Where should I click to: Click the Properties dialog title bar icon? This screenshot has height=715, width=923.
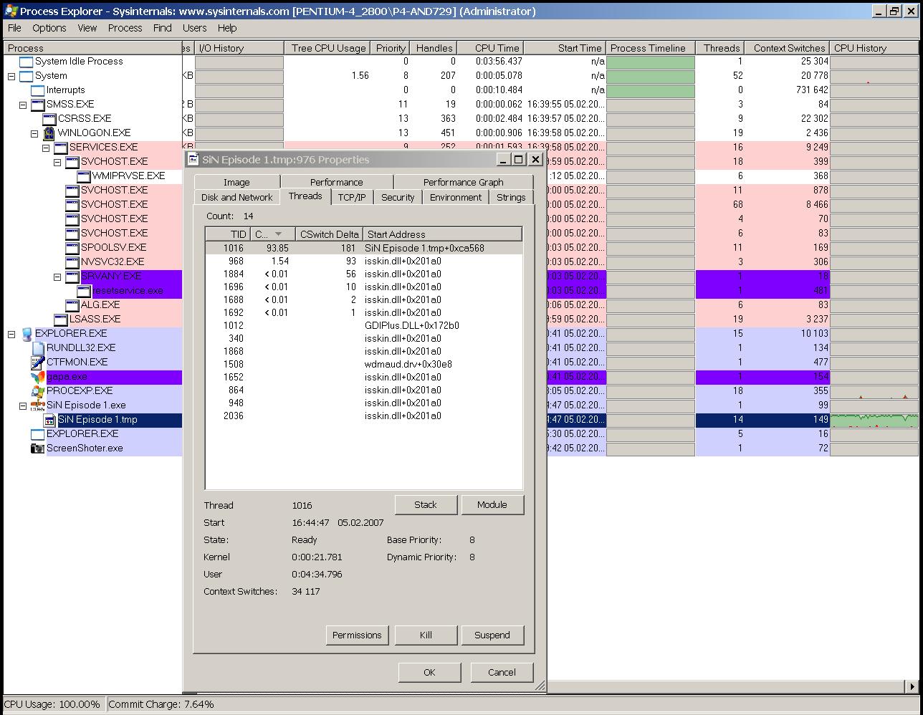click(193, 159)
